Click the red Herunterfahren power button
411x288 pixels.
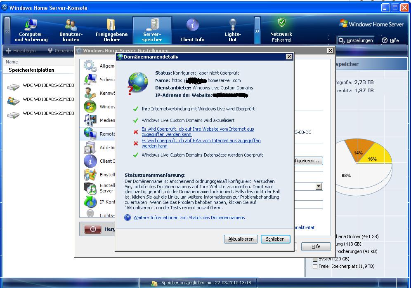(93, 229)
